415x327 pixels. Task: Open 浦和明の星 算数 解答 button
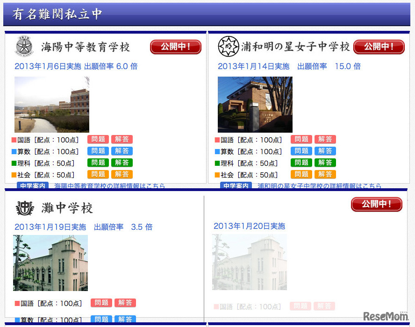click(325, 151)
